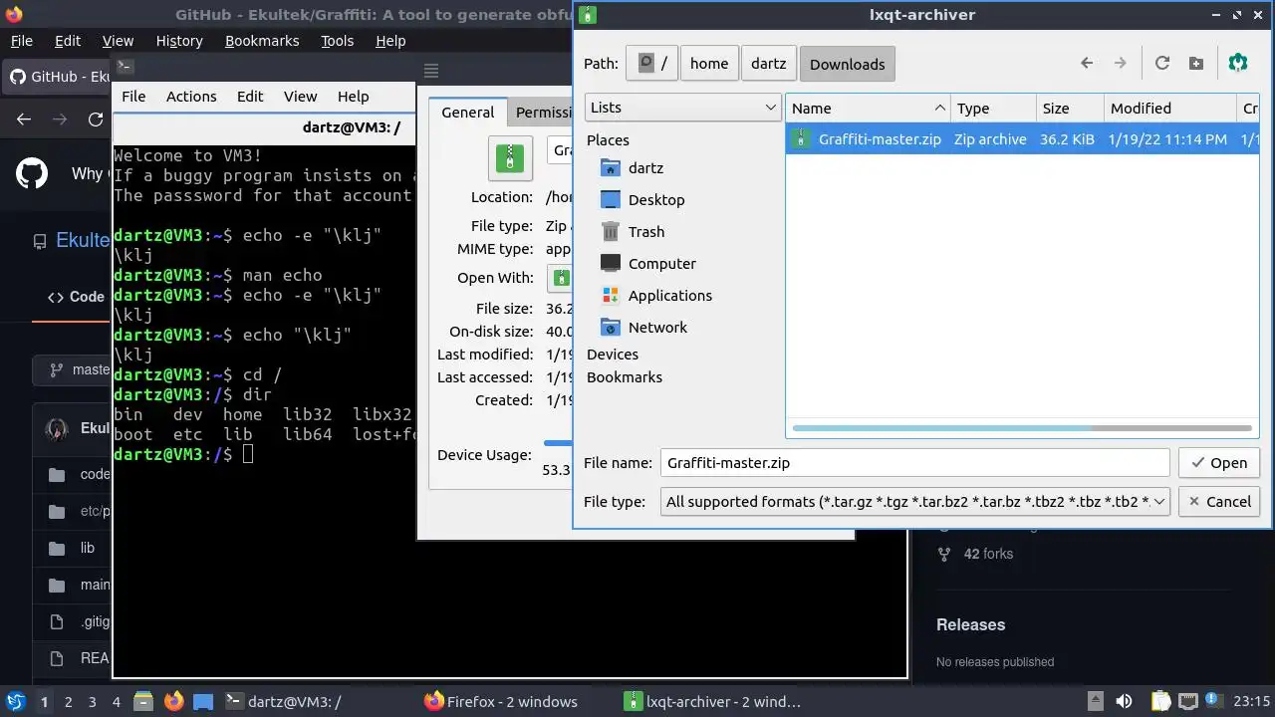Sort files by Type column
The width and height of the screenshot is (1275, 717).
[x=992, y=109]
